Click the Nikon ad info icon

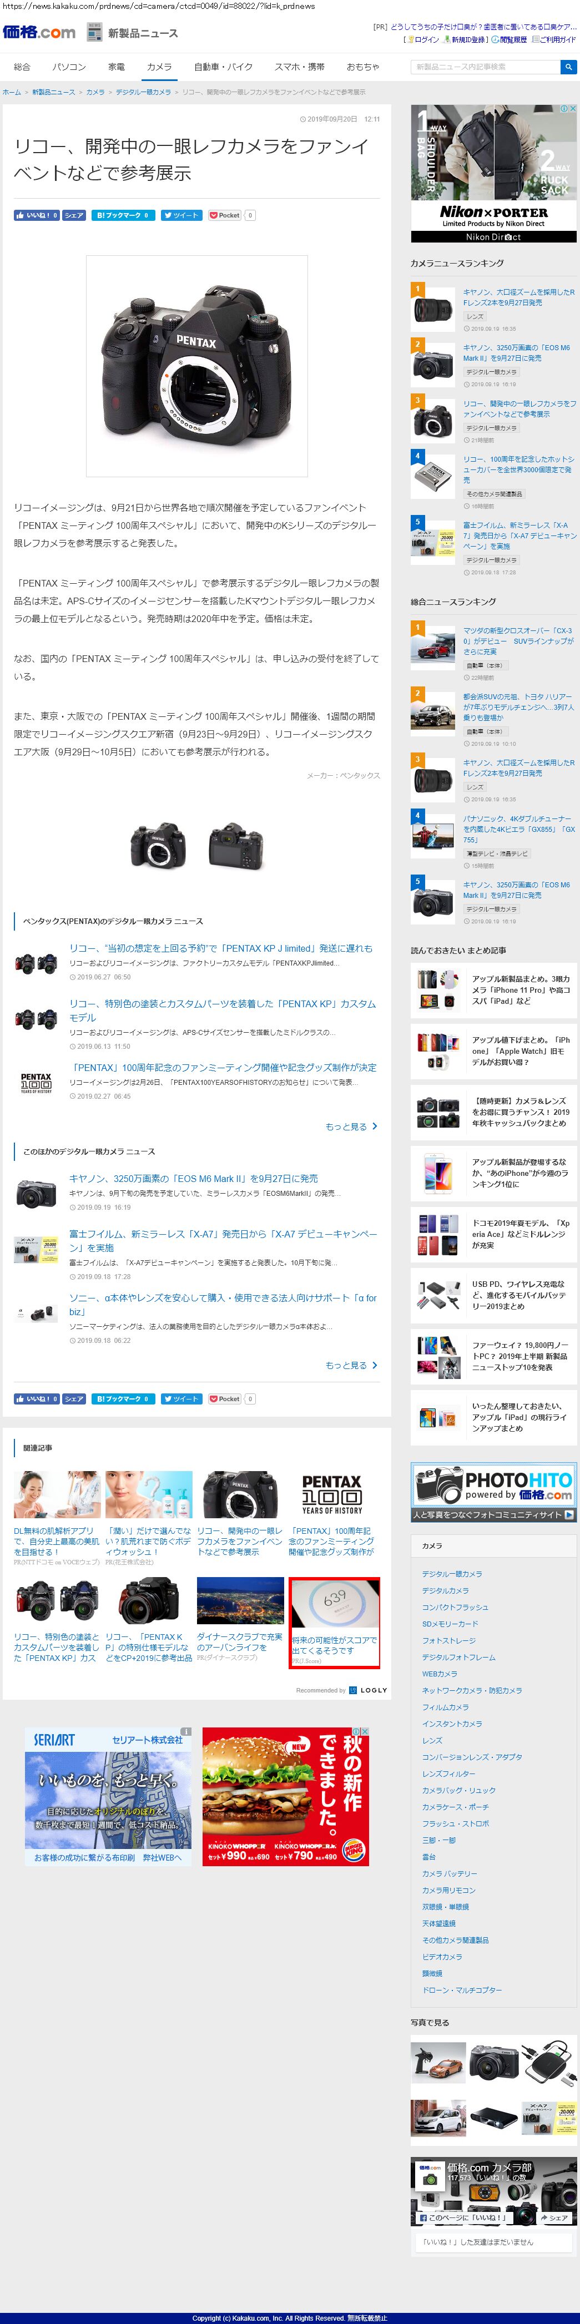[x=564, y=110]
